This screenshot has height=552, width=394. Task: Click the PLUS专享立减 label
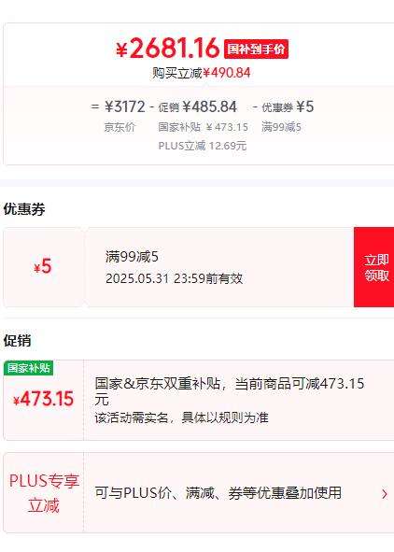click(44, 493)
